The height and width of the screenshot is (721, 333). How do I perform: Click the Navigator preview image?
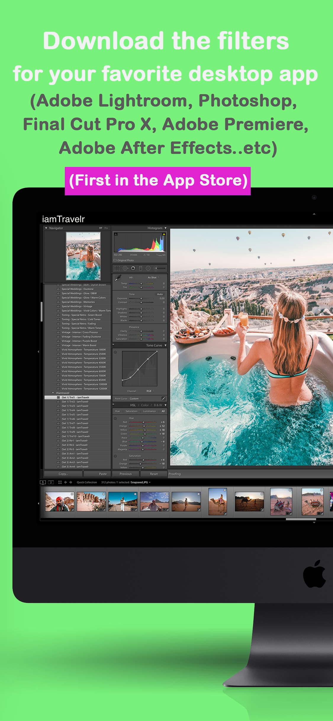click(83, 256)
